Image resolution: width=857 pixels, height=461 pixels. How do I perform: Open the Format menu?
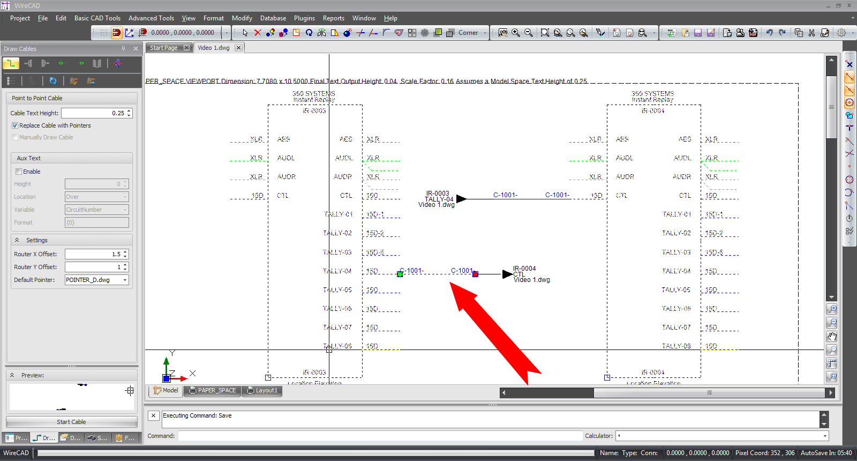coord(214,18)
